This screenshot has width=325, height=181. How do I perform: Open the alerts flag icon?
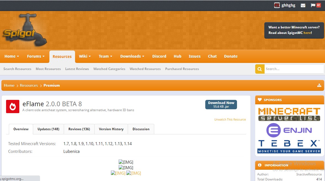[313, 6]
